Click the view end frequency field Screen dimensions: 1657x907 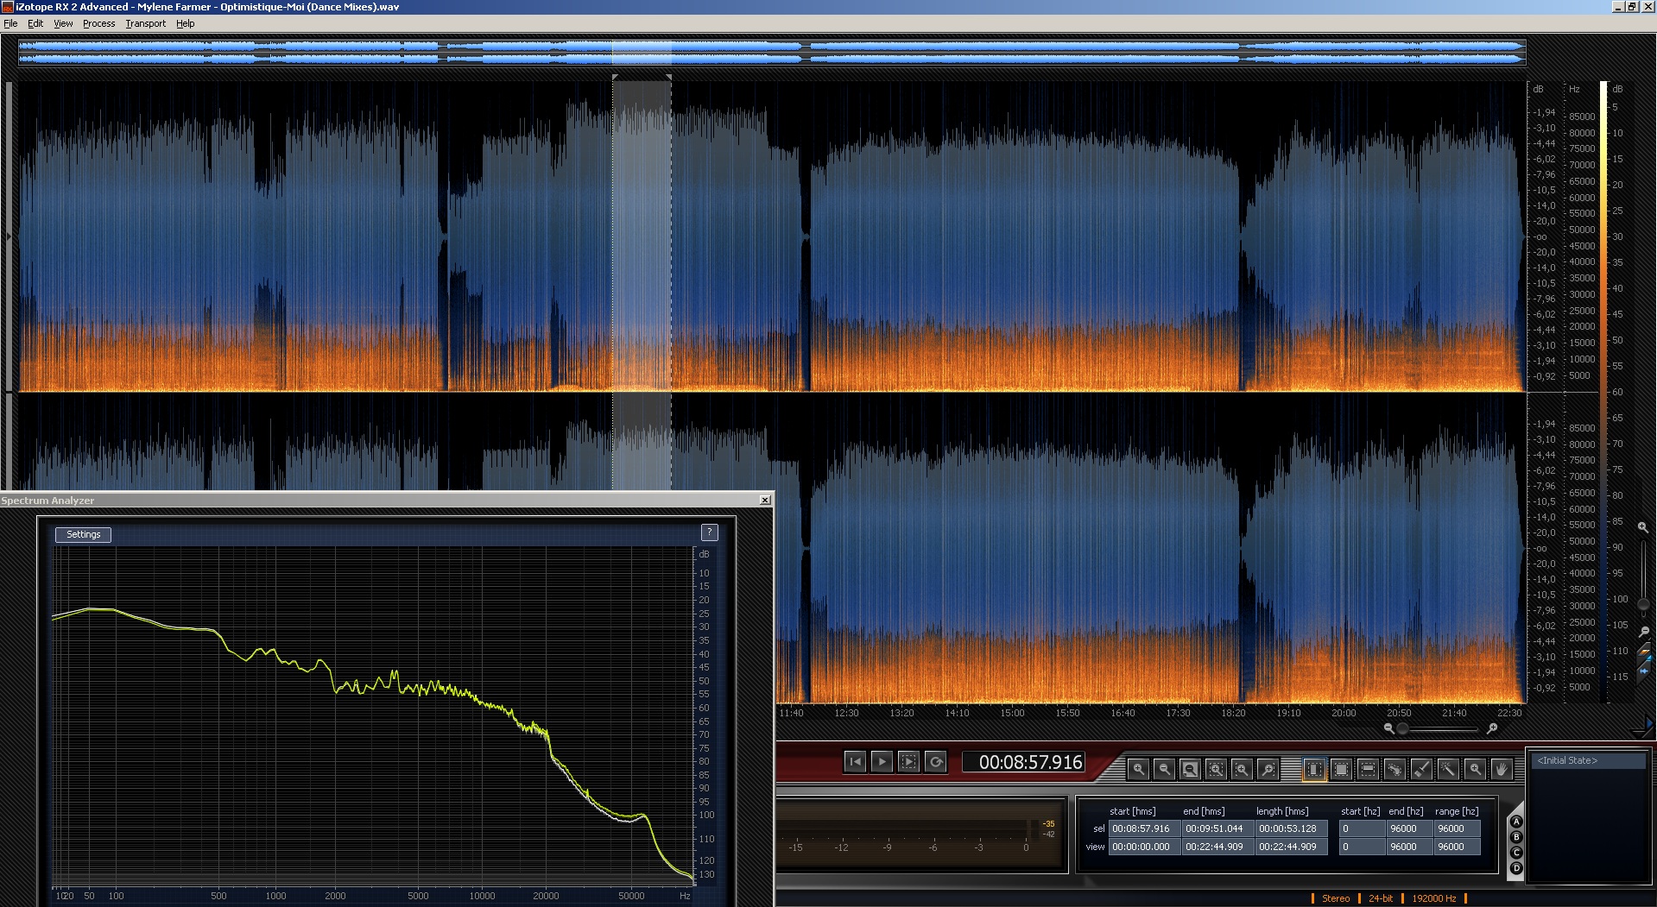pyautogui.click(x=1408, y=847)
